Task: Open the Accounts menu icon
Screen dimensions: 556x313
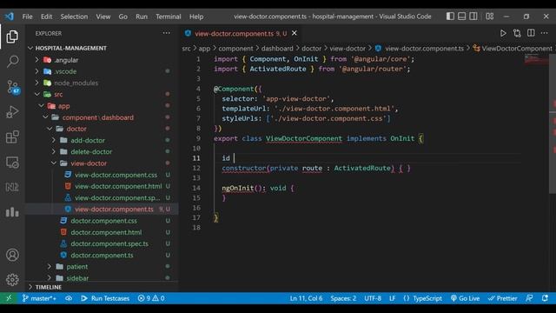Action: point(12,255)
